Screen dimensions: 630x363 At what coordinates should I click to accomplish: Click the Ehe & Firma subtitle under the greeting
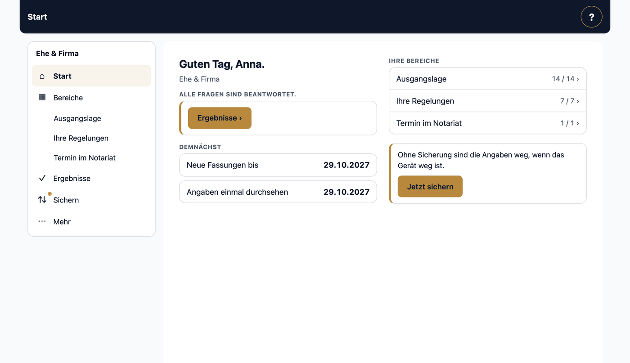coord(199,79)
